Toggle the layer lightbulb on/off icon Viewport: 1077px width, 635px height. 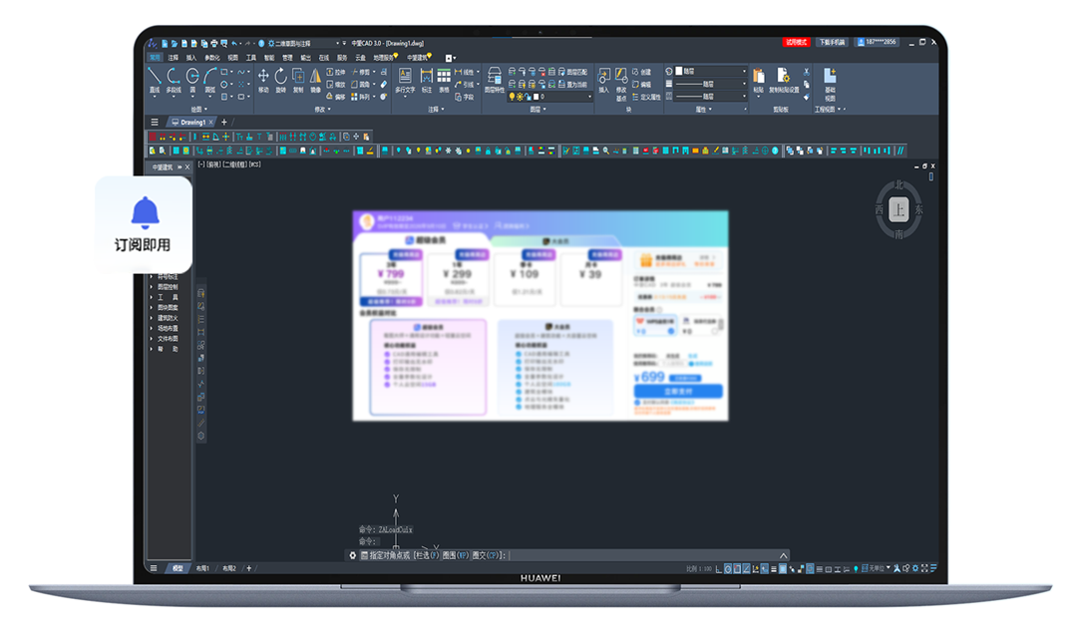click(x=512, y=97)
